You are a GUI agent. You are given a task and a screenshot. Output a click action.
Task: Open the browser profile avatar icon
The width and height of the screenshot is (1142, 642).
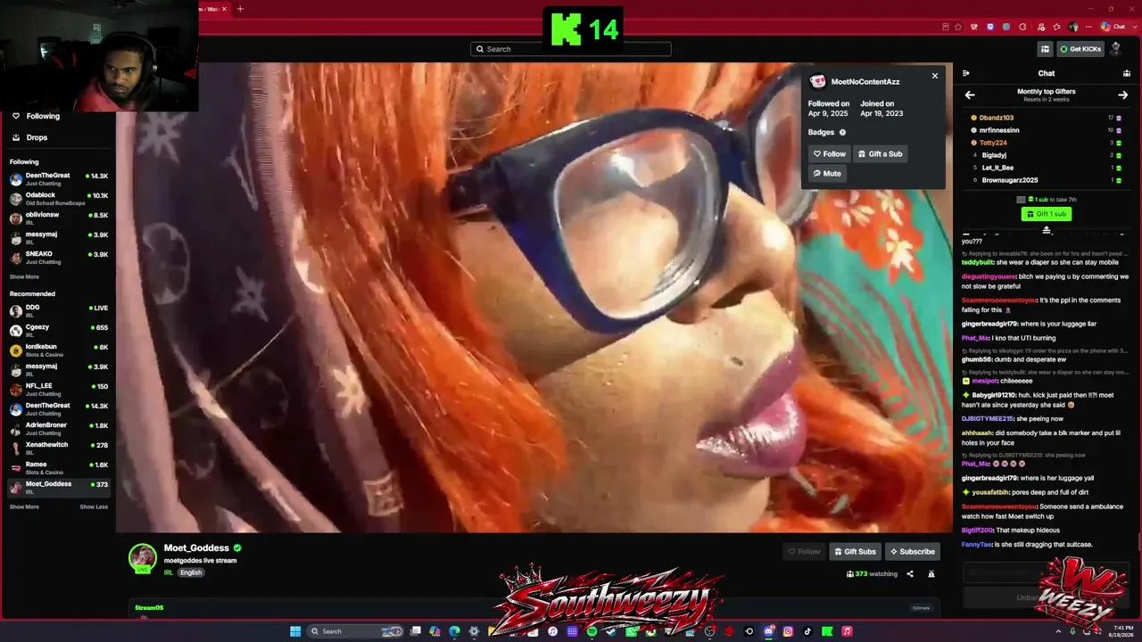click(1073, 27)
